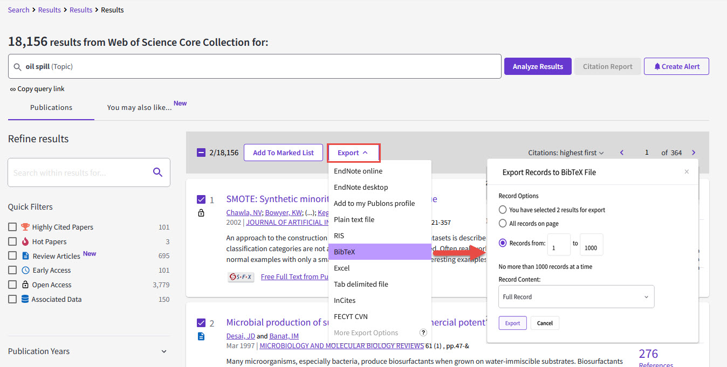The height and width of the screenshot is (367, 727).
Task: Click the search magnifier in Refine results
Action: 157,172
